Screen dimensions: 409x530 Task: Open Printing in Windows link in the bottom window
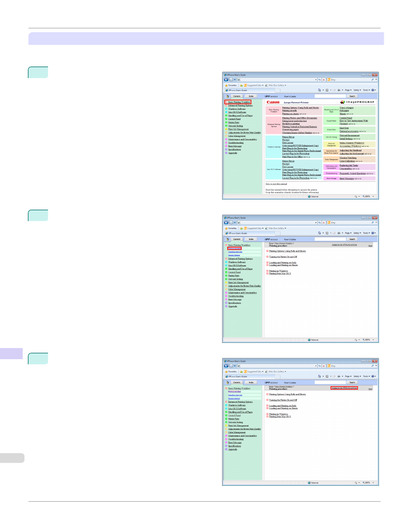(x=279, y=414)
